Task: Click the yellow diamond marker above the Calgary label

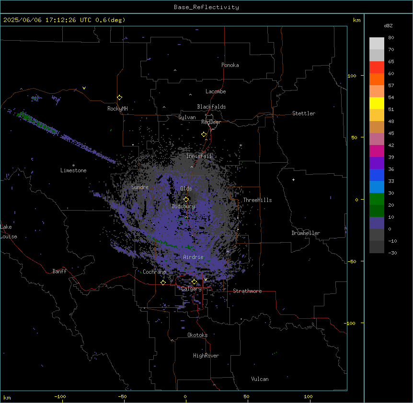Action: pyautogui.click(x=194, y=282)
